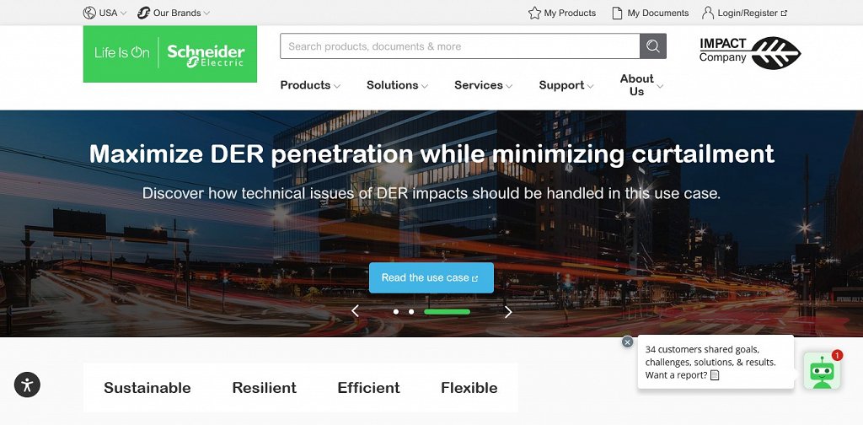Select the second carousel slide dot
Viewport: 863px width, 425px height.
(x=411, y=312)
